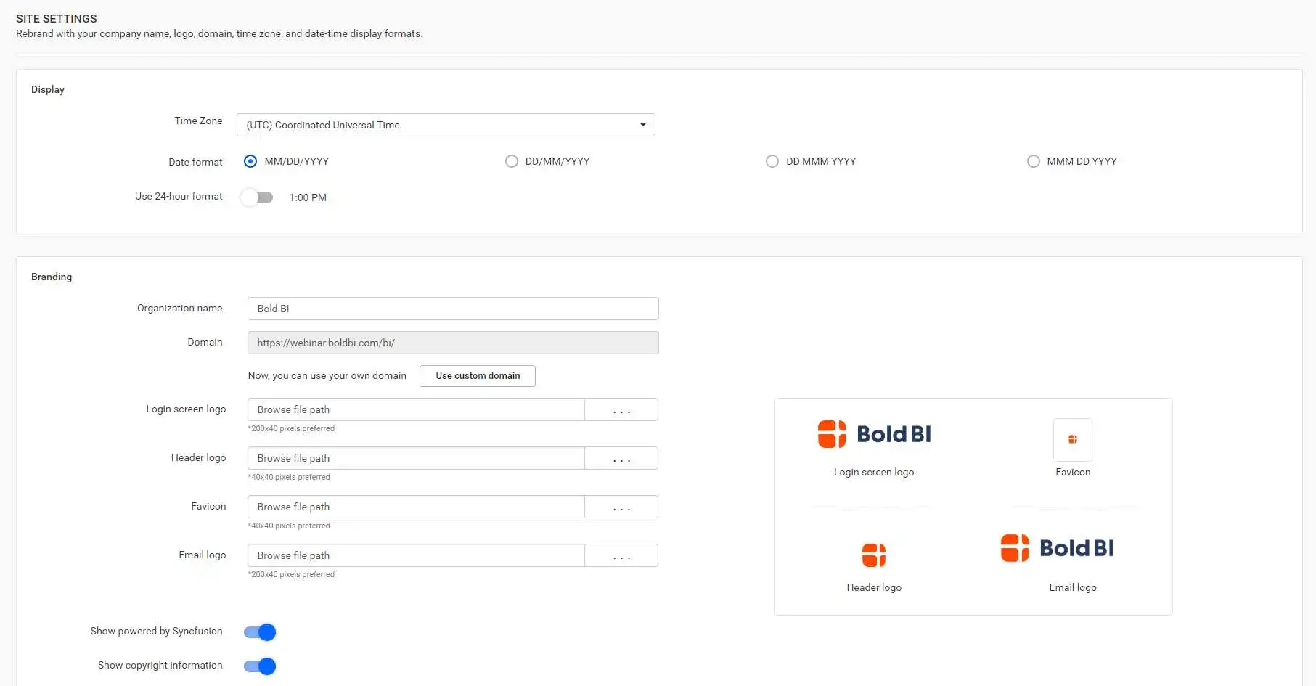
Task: Open the Time Zone dropdown
Action: pos(642,125)
